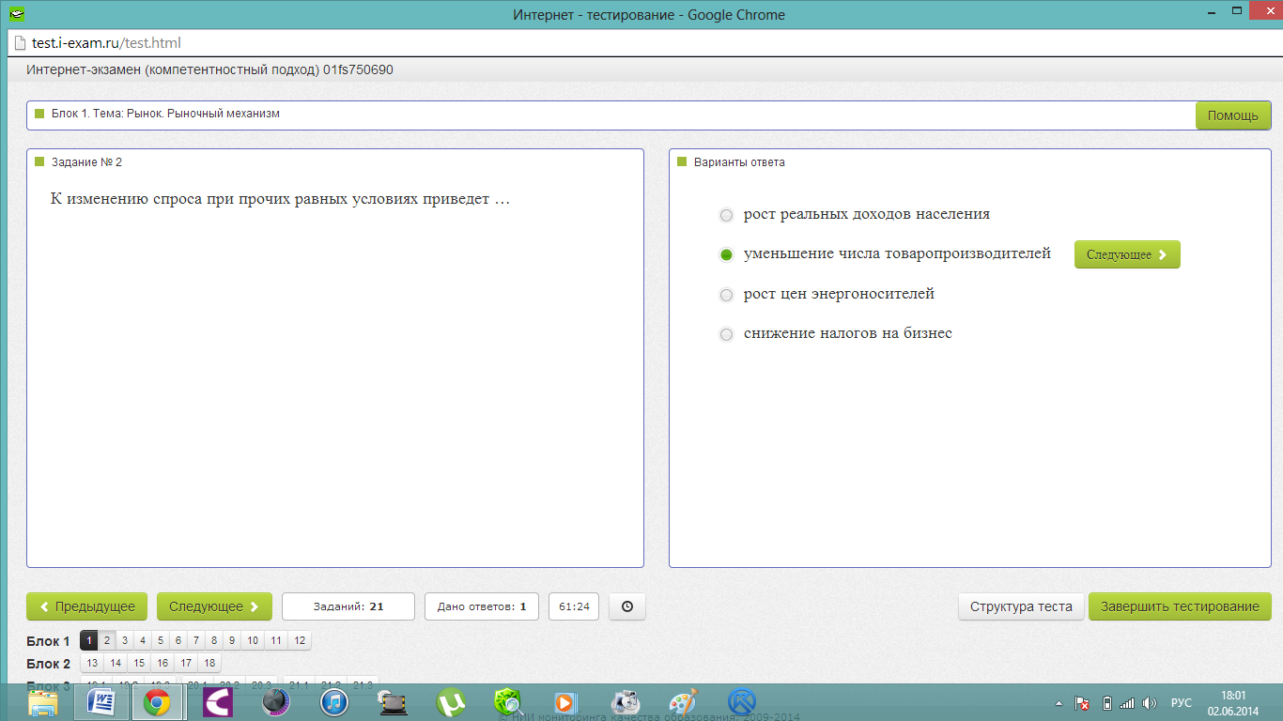Click the Блок 1 row label
The width and height of the screenshot is (1283, 721).
[x=48, y=641]
